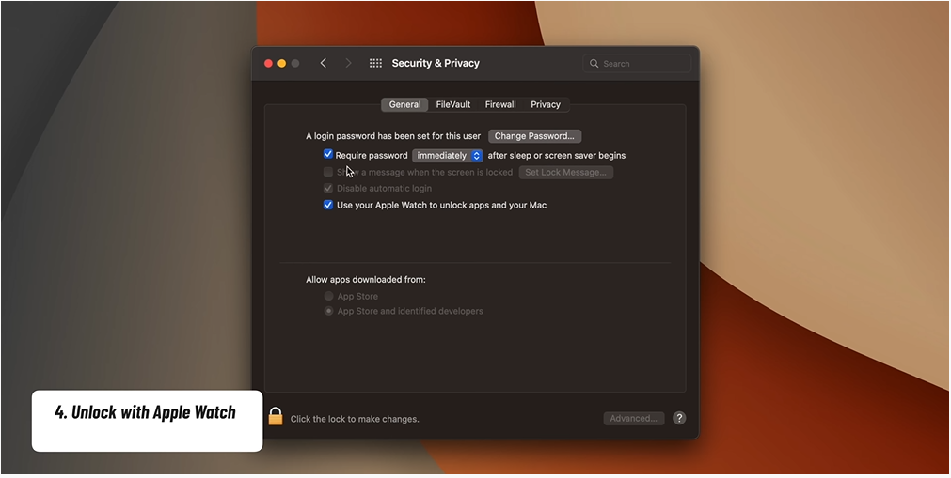Toggle Disable automatic login checkbox
Viewport: 951px width, 478px height.
[328, 189]
